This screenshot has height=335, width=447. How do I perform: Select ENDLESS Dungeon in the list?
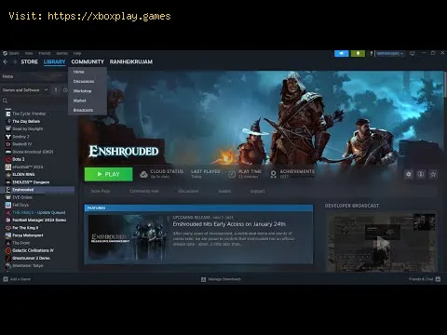31,182
